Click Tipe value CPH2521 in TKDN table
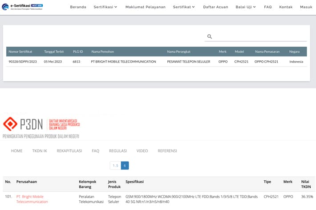The width and height of the screenshot is (316, 210). (x=271, y=197)
